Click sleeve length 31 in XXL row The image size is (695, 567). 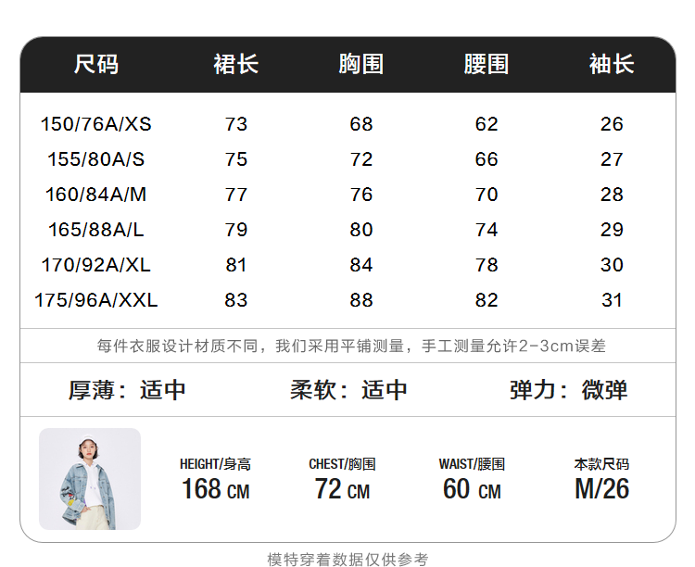pyautogui.click(x=613, y=300)
